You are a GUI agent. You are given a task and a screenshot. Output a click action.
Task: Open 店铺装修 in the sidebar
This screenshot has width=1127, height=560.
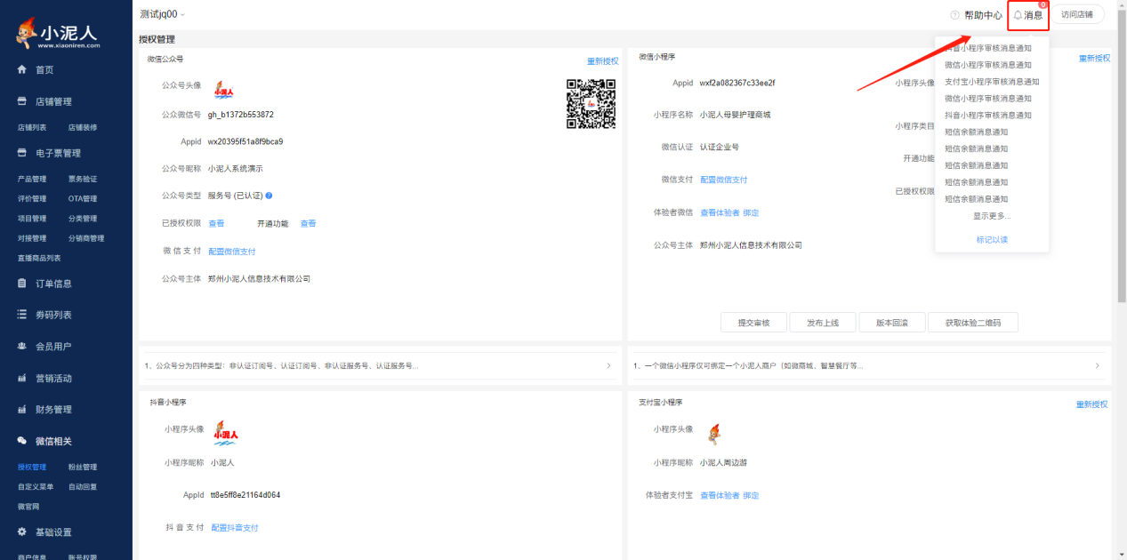tap(83, 127)
